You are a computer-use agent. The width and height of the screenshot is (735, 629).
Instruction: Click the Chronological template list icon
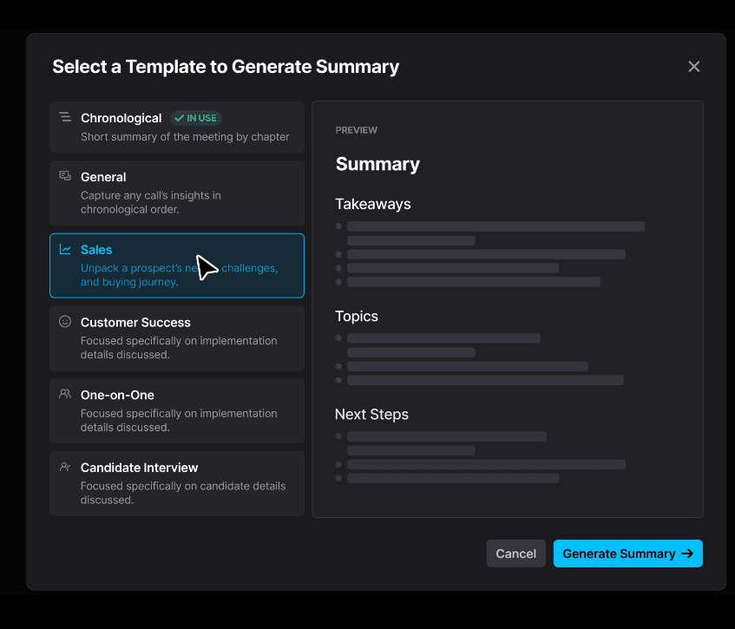65,117
